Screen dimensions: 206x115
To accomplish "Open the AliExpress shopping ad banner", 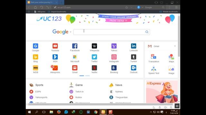I will [x=162, y=92].
